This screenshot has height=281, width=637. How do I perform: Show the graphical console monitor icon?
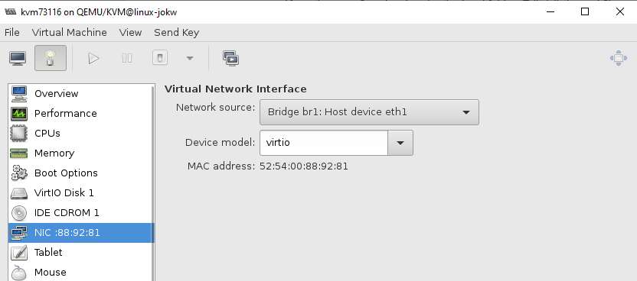pos(18,58)
